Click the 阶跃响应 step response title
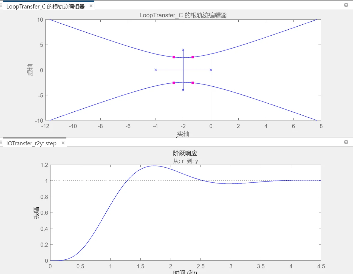353x274 pixels. pyautogui.click(x=185, y=153)
